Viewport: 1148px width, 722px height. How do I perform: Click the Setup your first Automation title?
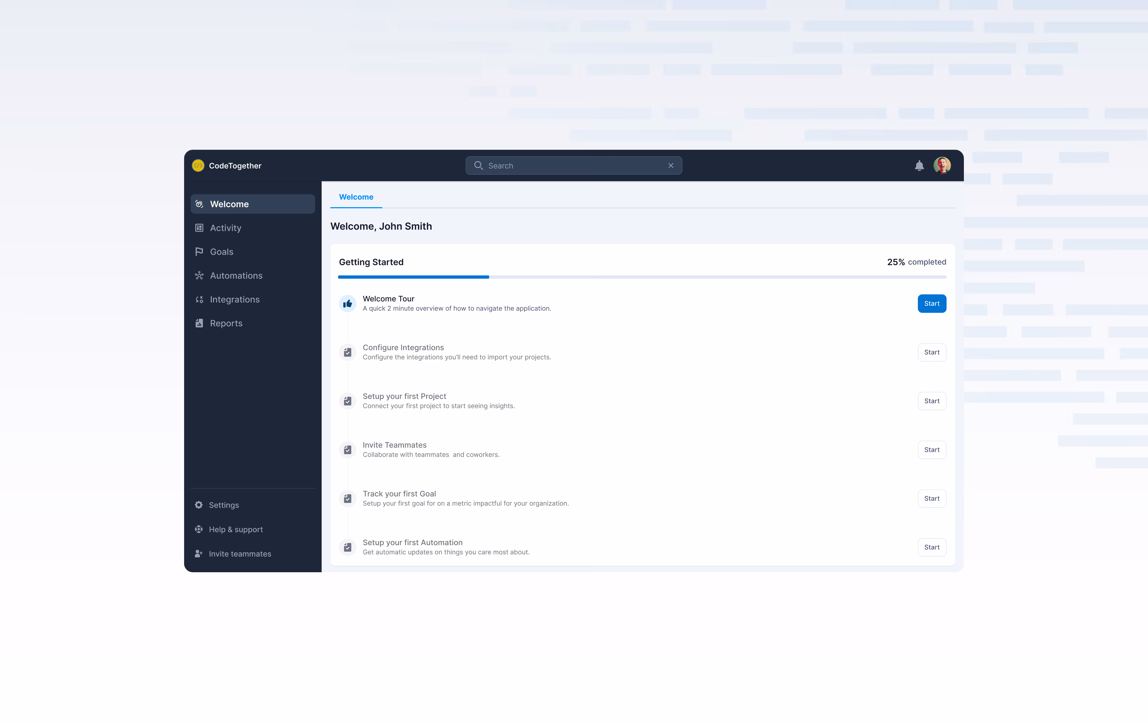tap(413, 543)
